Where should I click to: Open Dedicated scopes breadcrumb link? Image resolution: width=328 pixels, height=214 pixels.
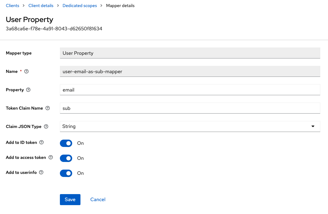[80, 6]
